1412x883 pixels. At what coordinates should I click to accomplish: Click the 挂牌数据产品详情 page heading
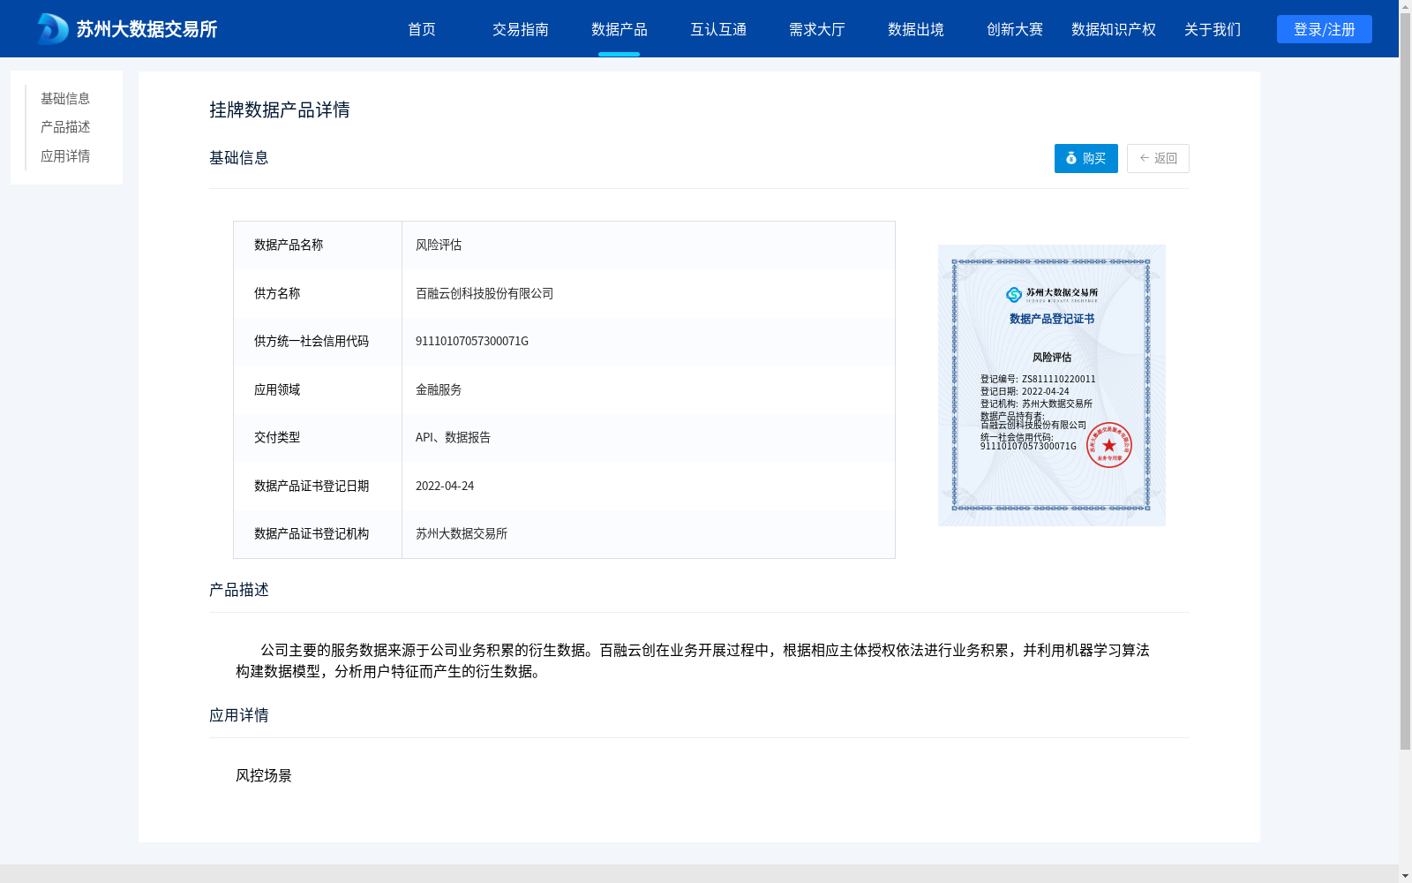(x=280, y=109)
